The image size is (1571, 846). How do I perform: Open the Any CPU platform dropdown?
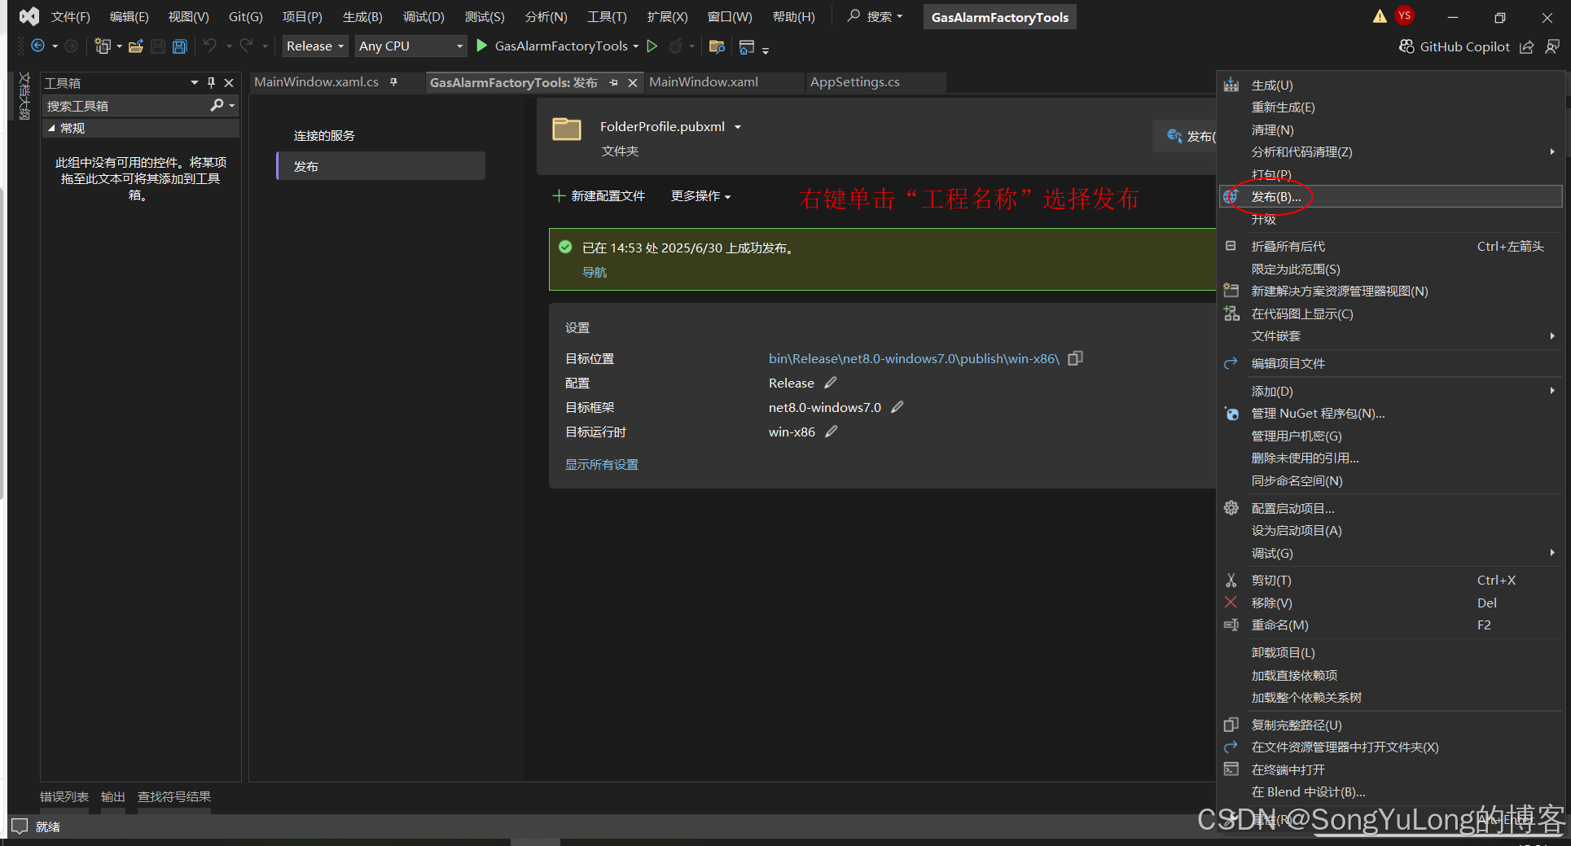[x=459, y=46]
